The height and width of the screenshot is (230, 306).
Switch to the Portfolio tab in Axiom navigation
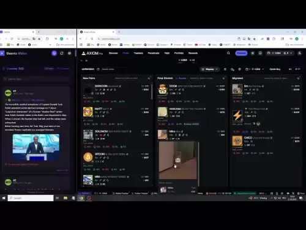point(179,53)
